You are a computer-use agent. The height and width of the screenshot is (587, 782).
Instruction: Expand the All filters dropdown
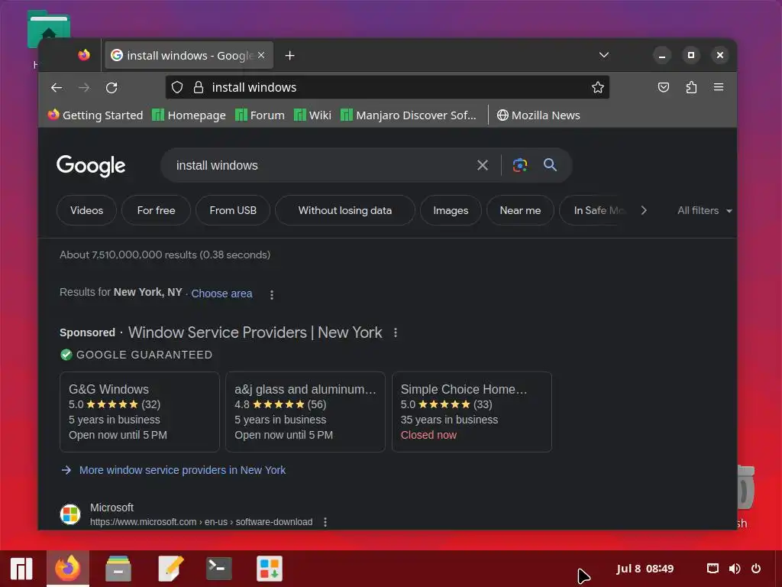pos(705,211)
